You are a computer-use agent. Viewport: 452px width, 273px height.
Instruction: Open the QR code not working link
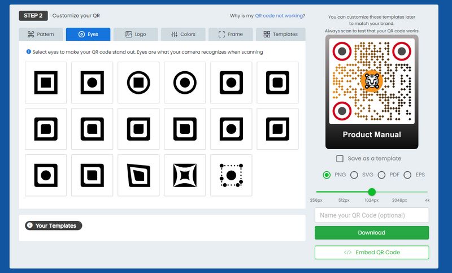point(280,16)
